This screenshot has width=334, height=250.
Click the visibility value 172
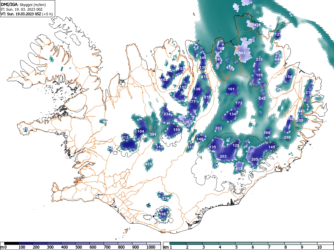[x=239, y=103]
